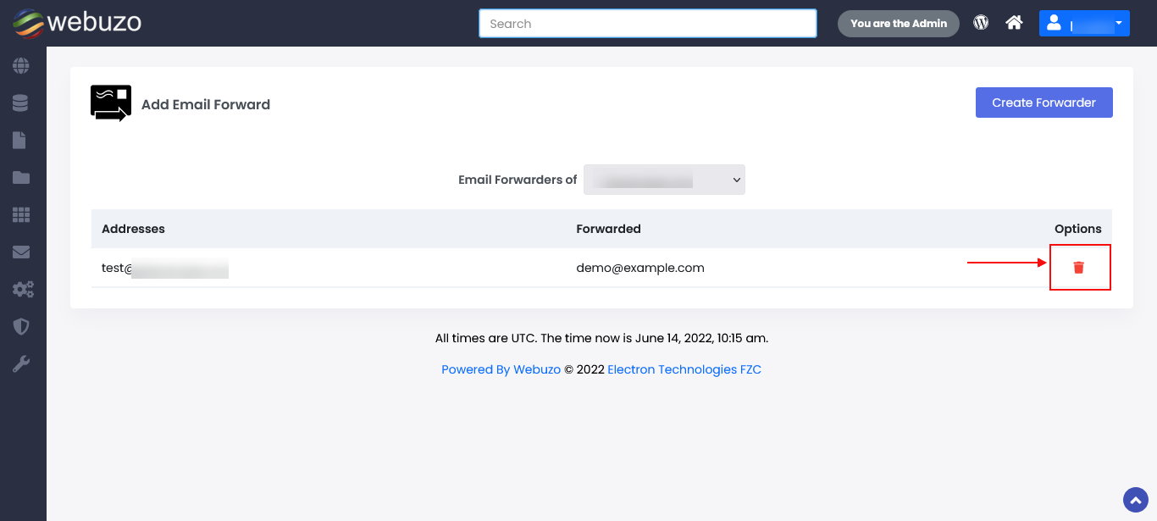Screen dimensions: 1157x521
Task: Open the Powered By Webuzo link
Action: pyautogui.click(x=501, y=369)
